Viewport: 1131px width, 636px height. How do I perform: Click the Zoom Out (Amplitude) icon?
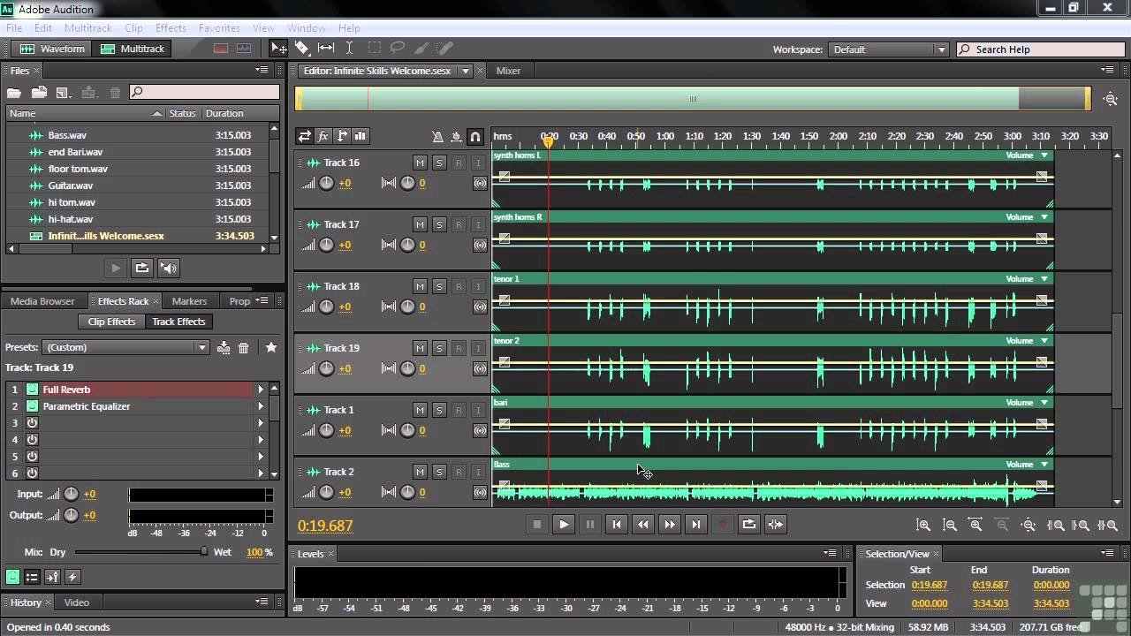click(950, 525)
